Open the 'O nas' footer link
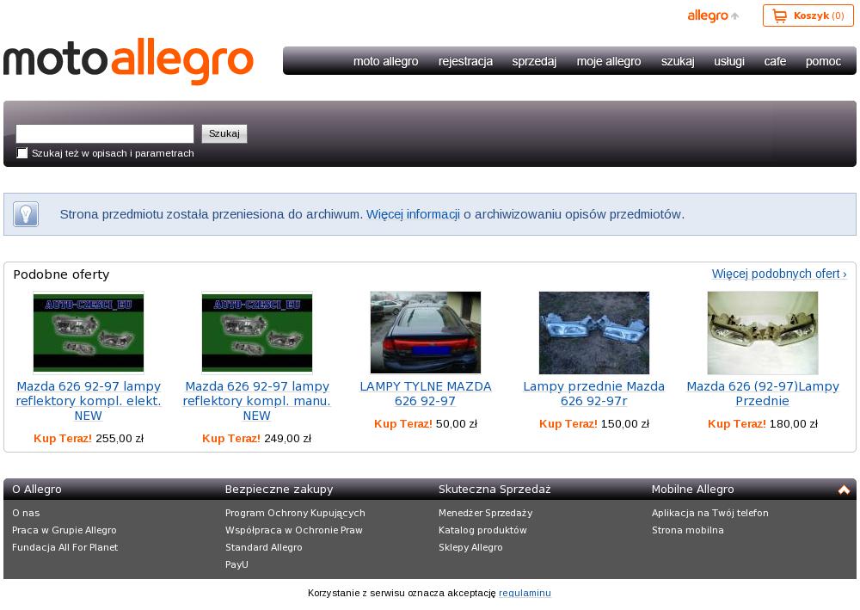This screenshot has height=610, width=860. coord(26,513)
